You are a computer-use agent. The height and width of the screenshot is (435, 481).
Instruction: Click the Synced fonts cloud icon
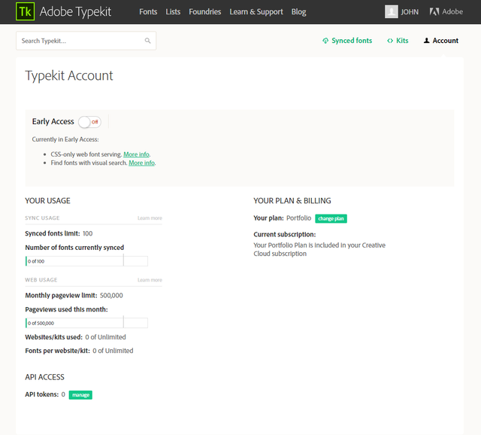(x=325, y=41)
